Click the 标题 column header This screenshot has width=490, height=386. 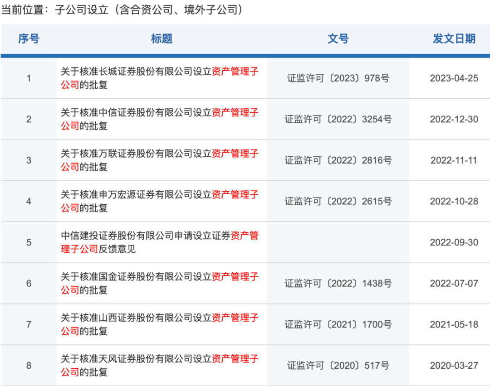pyautogui.click(x=162, y=39)
